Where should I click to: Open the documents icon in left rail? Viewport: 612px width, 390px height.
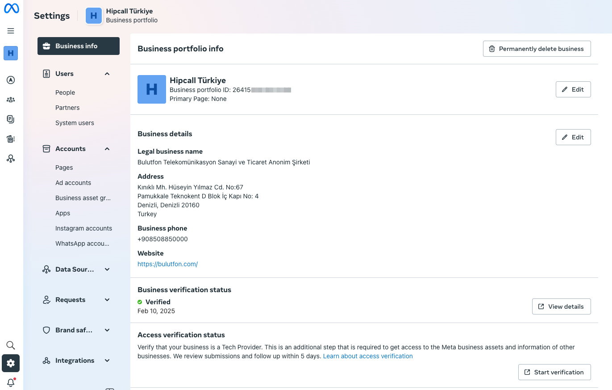[x=11, y=119]
